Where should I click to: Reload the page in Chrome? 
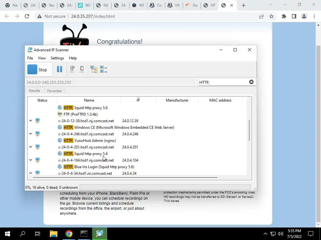tap(27, 16)
